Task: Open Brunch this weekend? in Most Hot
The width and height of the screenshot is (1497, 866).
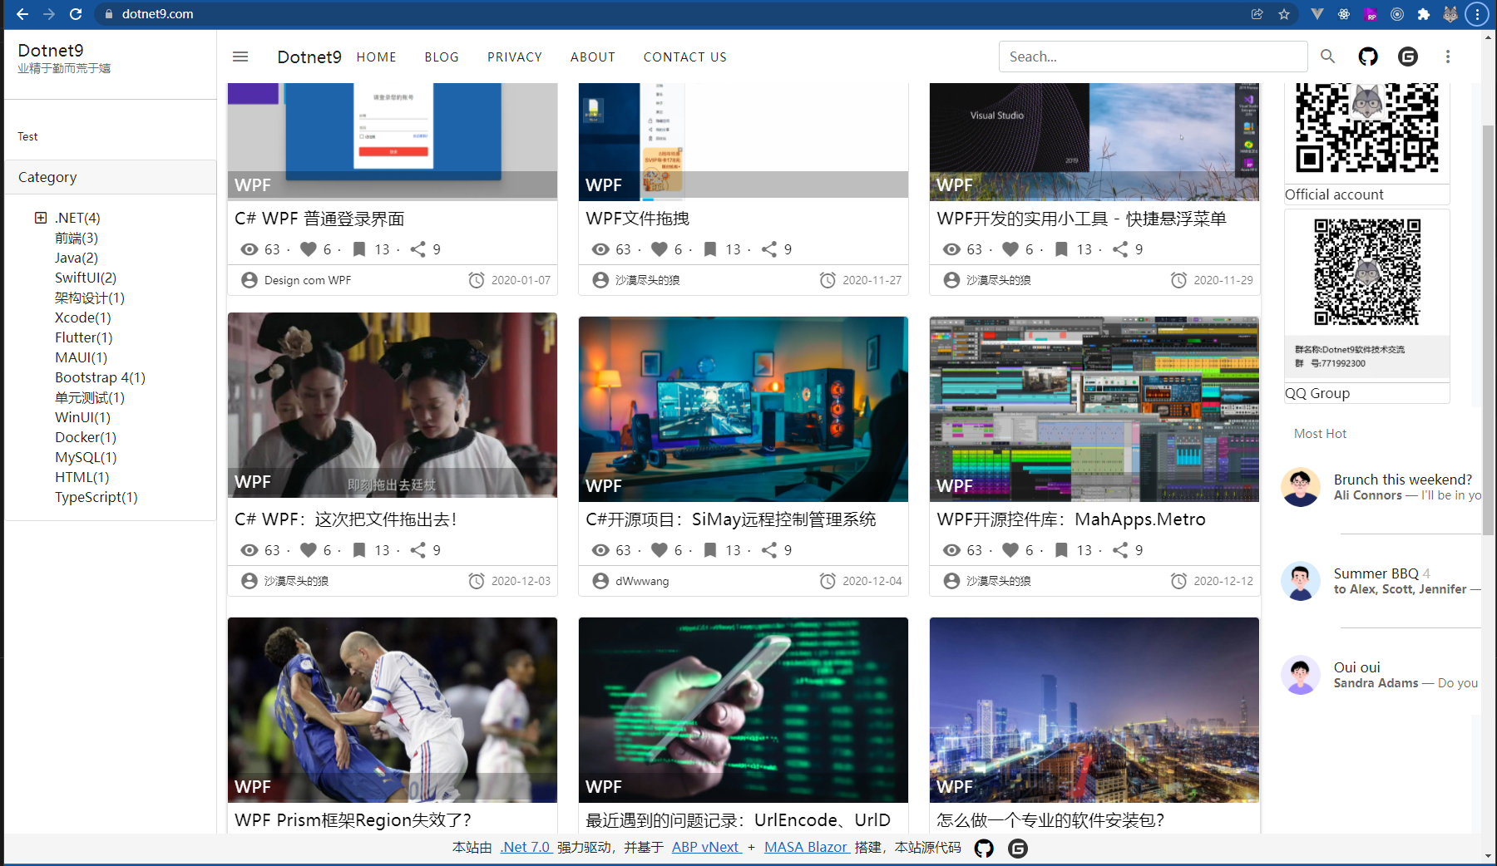Action: (1402, 480)
